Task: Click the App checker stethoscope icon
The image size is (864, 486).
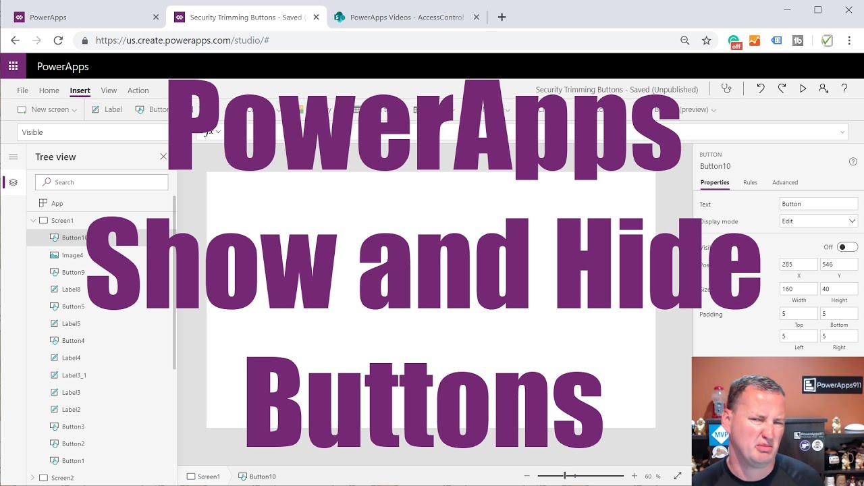Action: (726, 88)
